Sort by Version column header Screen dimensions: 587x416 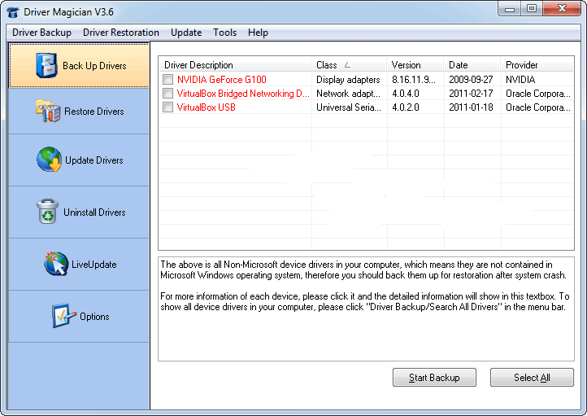[415, 65]
